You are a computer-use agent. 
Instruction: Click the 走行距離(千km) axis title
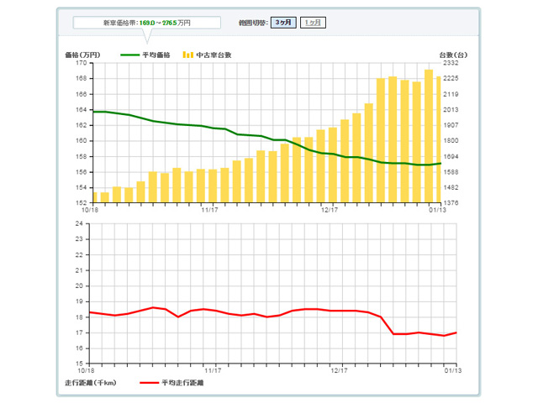pyautogui.click(x=91, y=383)
